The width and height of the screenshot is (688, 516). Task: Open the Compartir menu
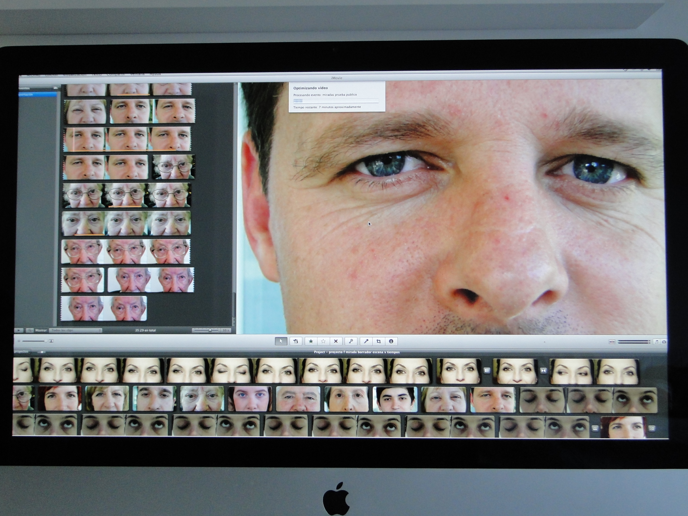pyautogui.click(x=116, y=74)
